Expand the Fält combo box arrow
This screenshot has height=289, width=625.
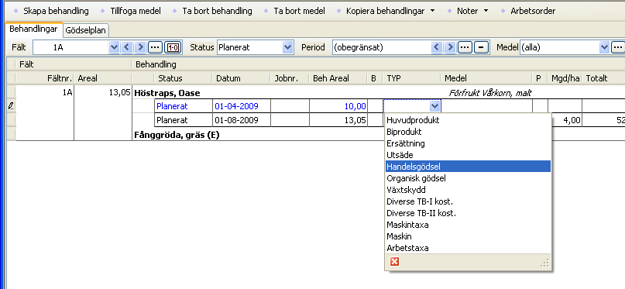point(114,47)
